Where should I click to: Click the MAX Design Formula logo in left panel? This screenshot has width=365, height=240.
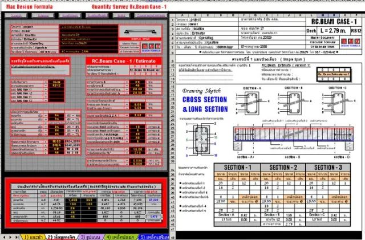coord(151,47)
